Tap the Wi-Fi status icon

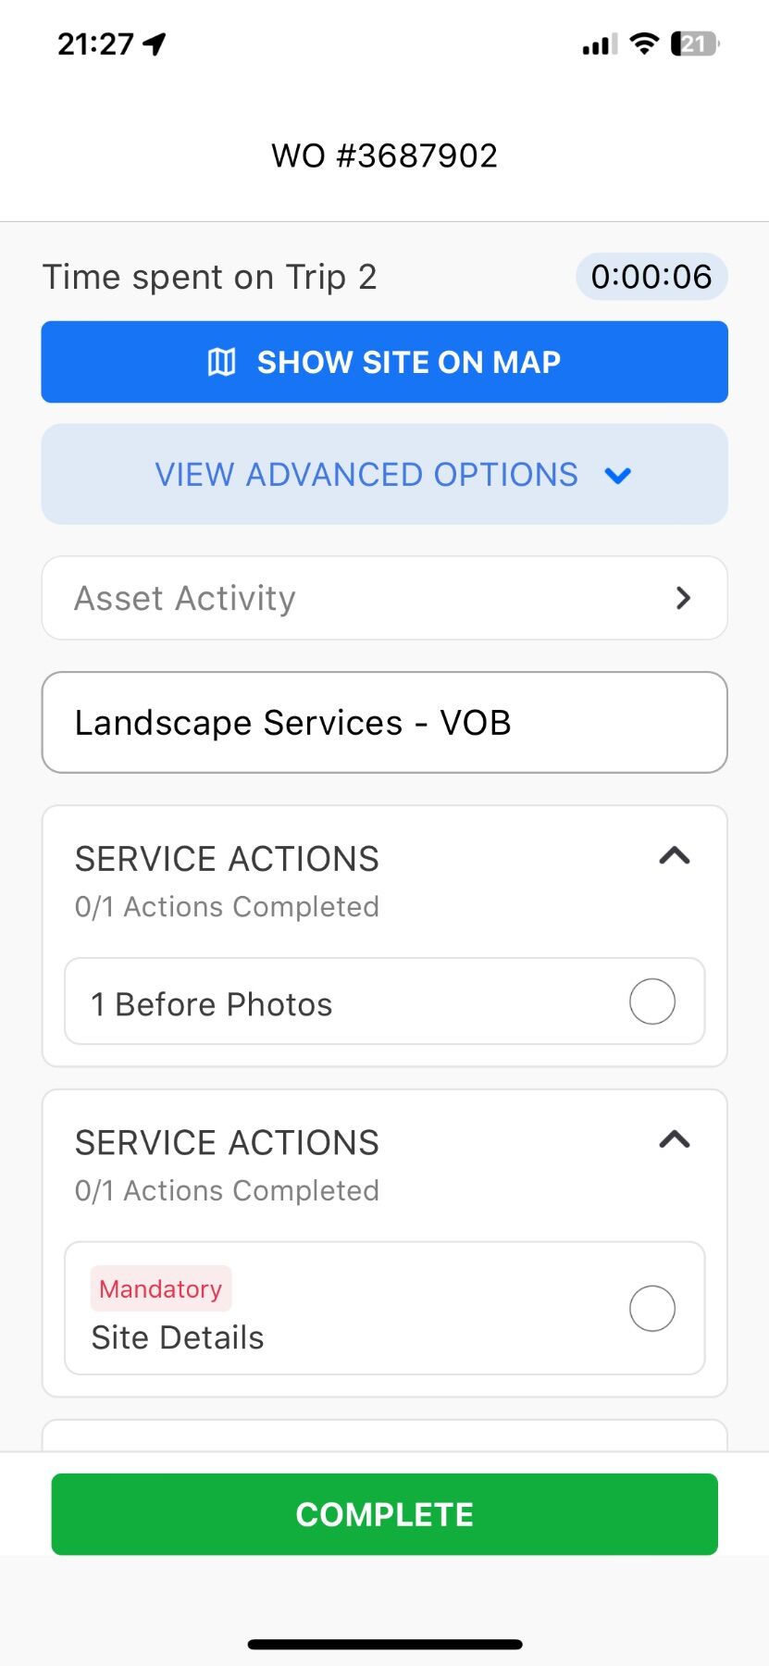pos(643,43)
